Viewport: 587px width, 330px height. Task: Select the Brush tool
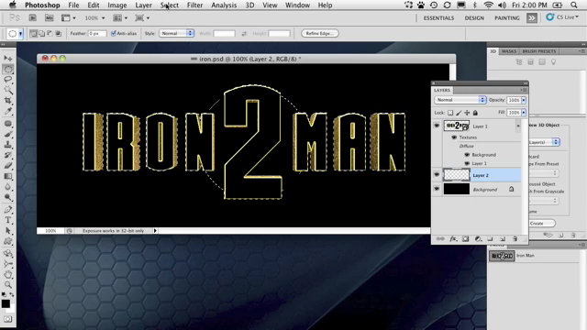coord(8,134)
